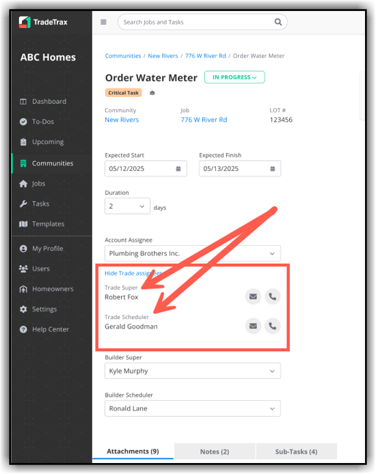Open New Rivers community link under Community
Viewport: 376px width, 474px height.
pyautogui.click(x=122, y=120)
